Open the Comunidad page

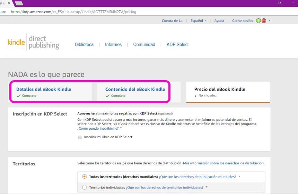[144, 44]
